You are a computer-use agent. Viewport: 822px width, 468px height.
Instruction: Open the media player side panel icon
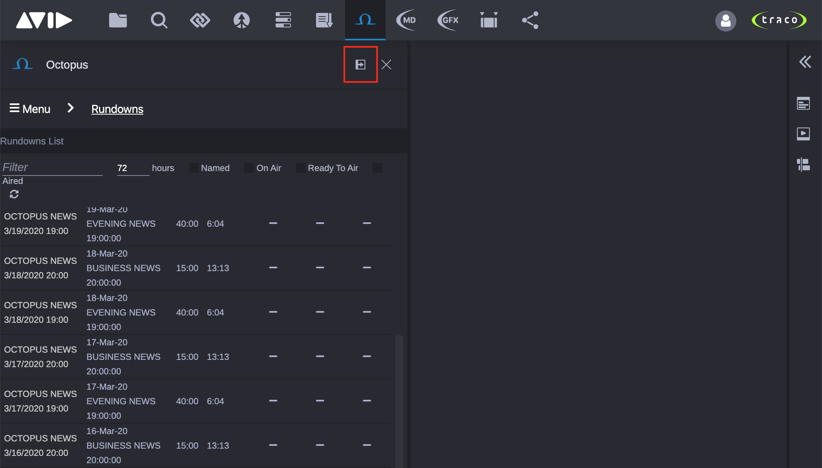pyautogui.click(x=803, y=134)
